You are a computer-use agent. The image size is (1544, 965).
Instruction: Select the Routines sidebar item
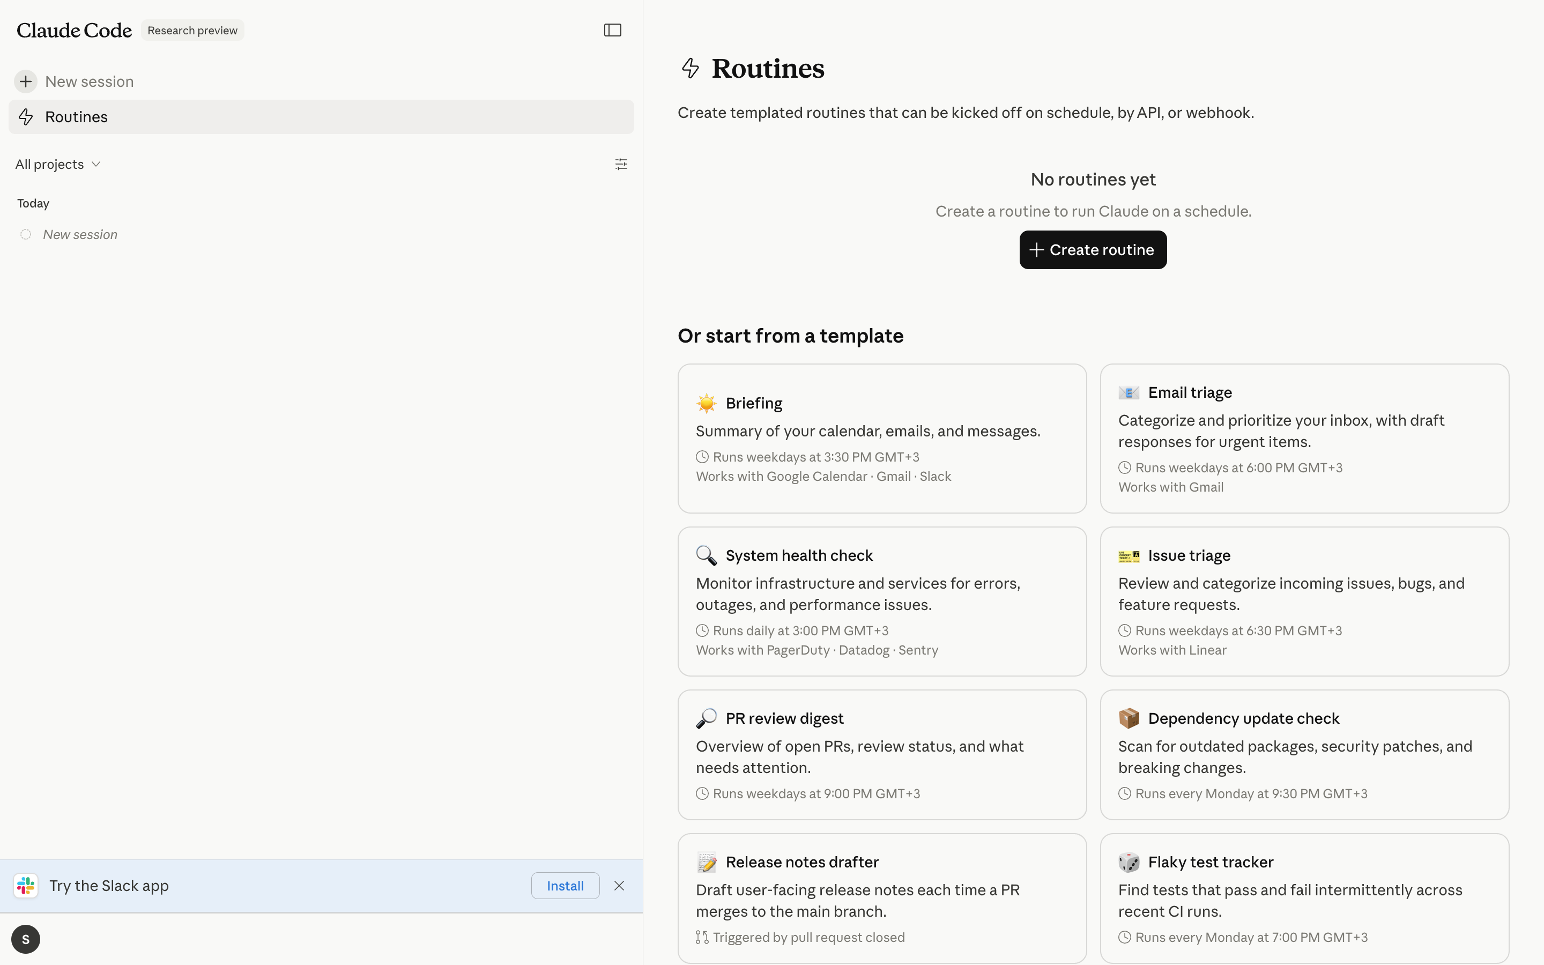click(x=321, y=117)
